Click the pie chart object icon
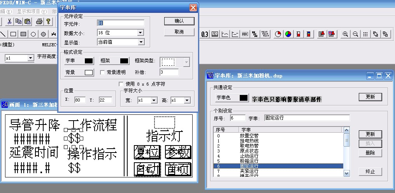Image resolution: width=395 pixels, height=193 pixels. coord(278,34)
